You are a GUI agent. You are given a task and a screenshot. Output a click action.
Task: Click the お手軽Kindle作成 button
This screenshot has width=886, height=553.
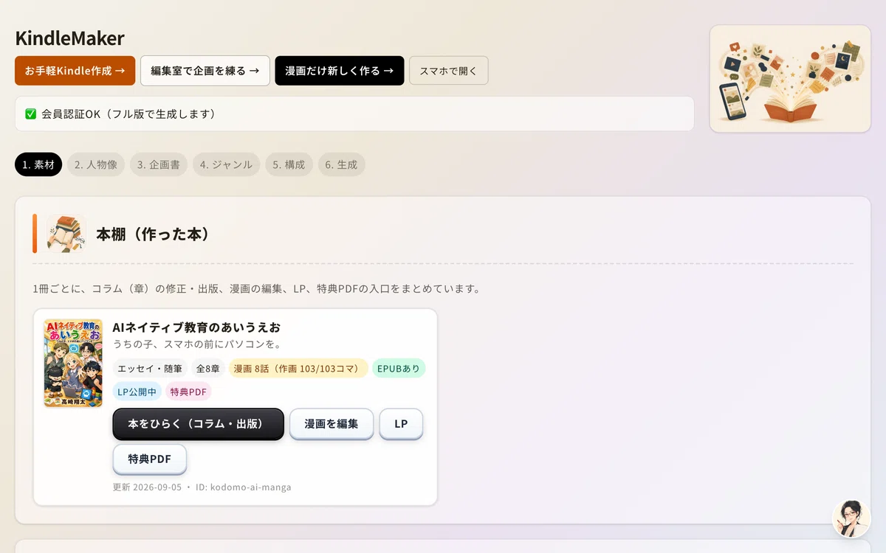[x=75, y=71]
